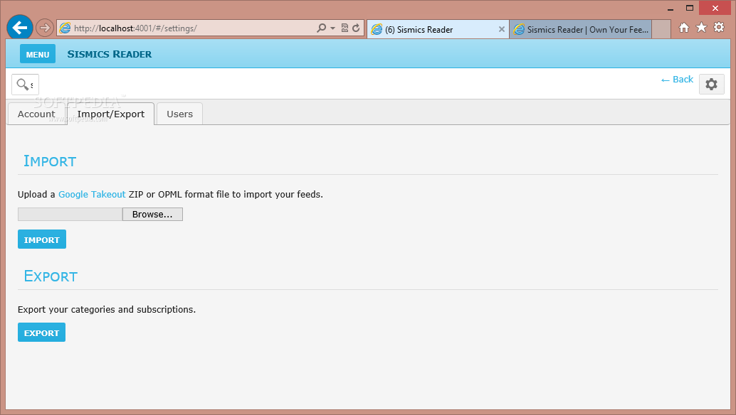The image size is (736, 415).
Task: Open the browser Tools gear icon
Action: pos(719,27)
